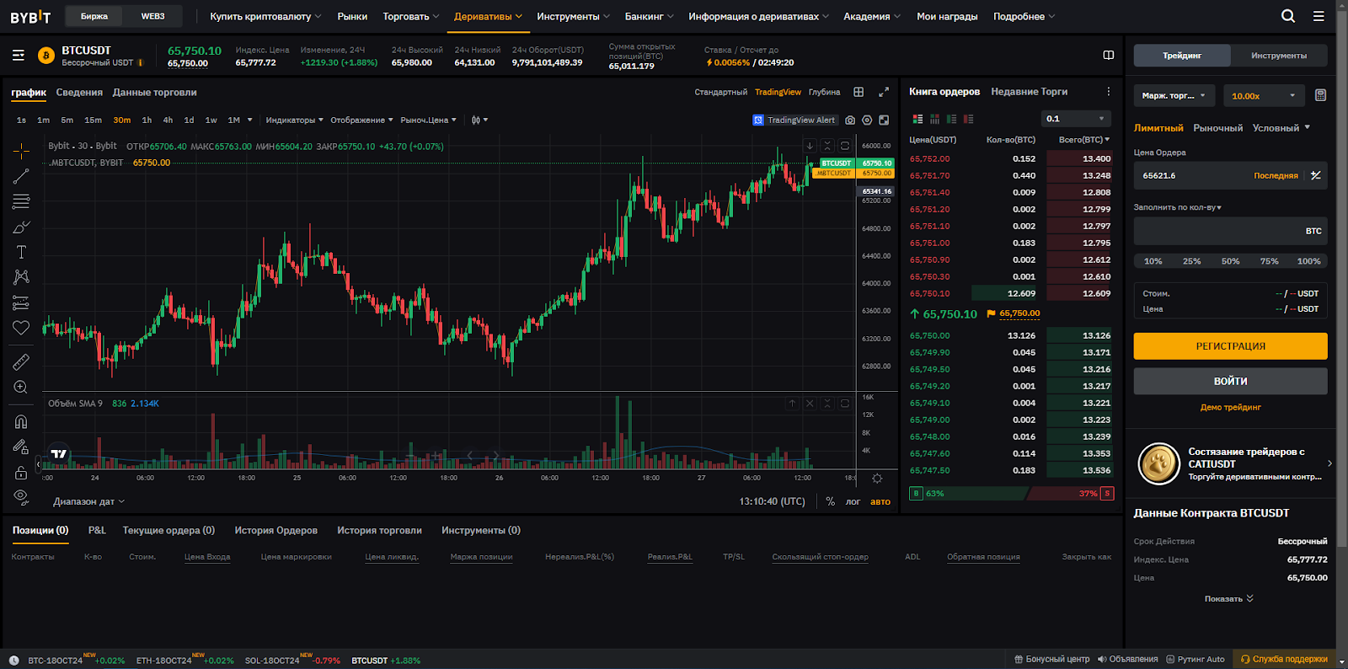Show the order book depth bars view

pyautogui.click(x=934, y=120)
